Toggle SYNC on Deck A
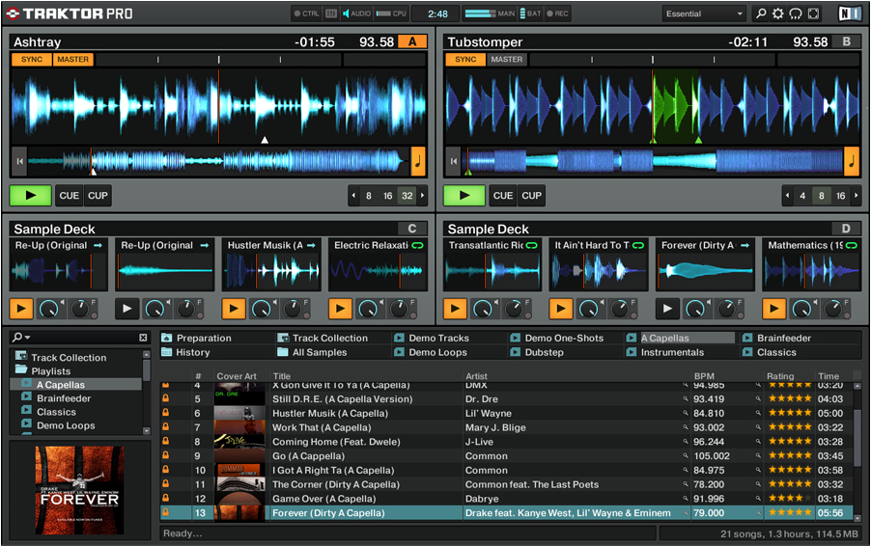 pyautogui.click(x=31, y=60)
